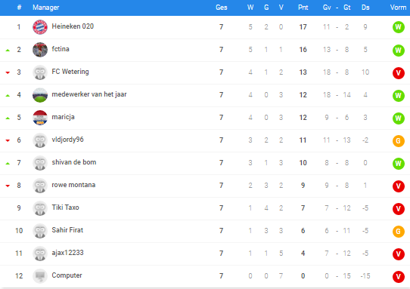Select maricja's flag avatar
The width and height of the screenshot is (410, 289).
[40, 118]
